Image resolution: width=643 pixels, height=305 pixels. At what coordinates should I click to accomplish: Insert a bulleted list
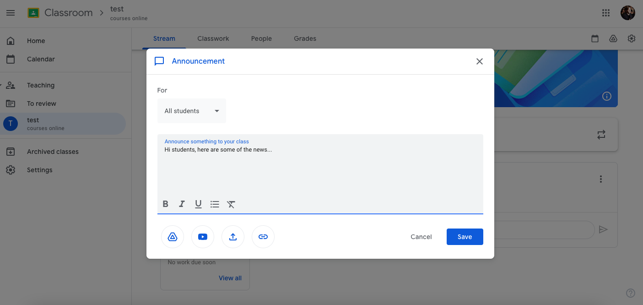click(x=215, y=204)
